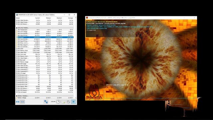
Task: Click the settings refresh icon in HWiNFO toolbar
Action: pyautogui.click(x=68, y=102)
